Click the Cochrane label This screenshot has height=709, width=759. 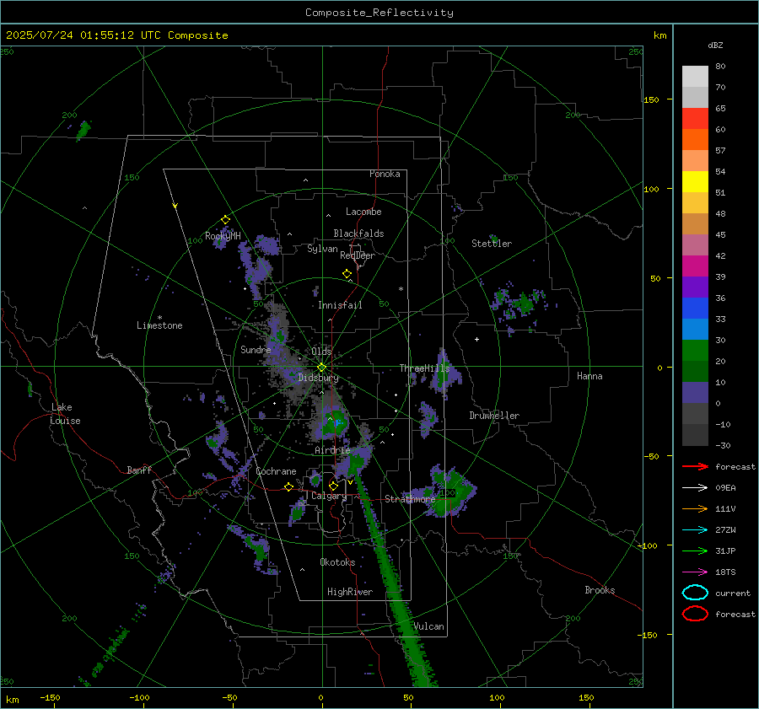click(276, 471)
